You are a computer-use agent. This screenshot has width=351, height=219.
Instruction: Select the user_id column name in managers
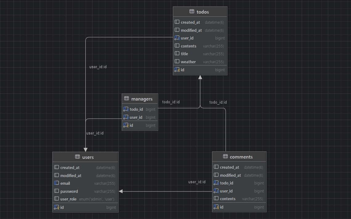tap(136, 118)
